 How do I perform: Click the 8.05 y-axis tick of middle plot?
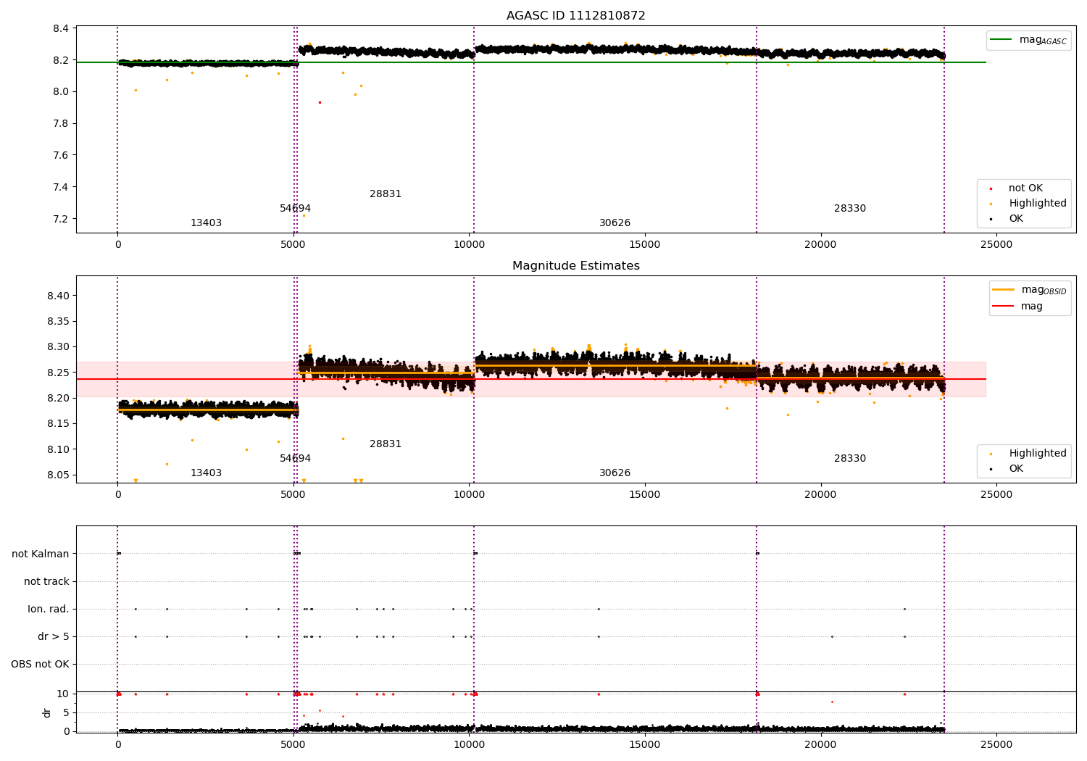(x=59, y=475)
